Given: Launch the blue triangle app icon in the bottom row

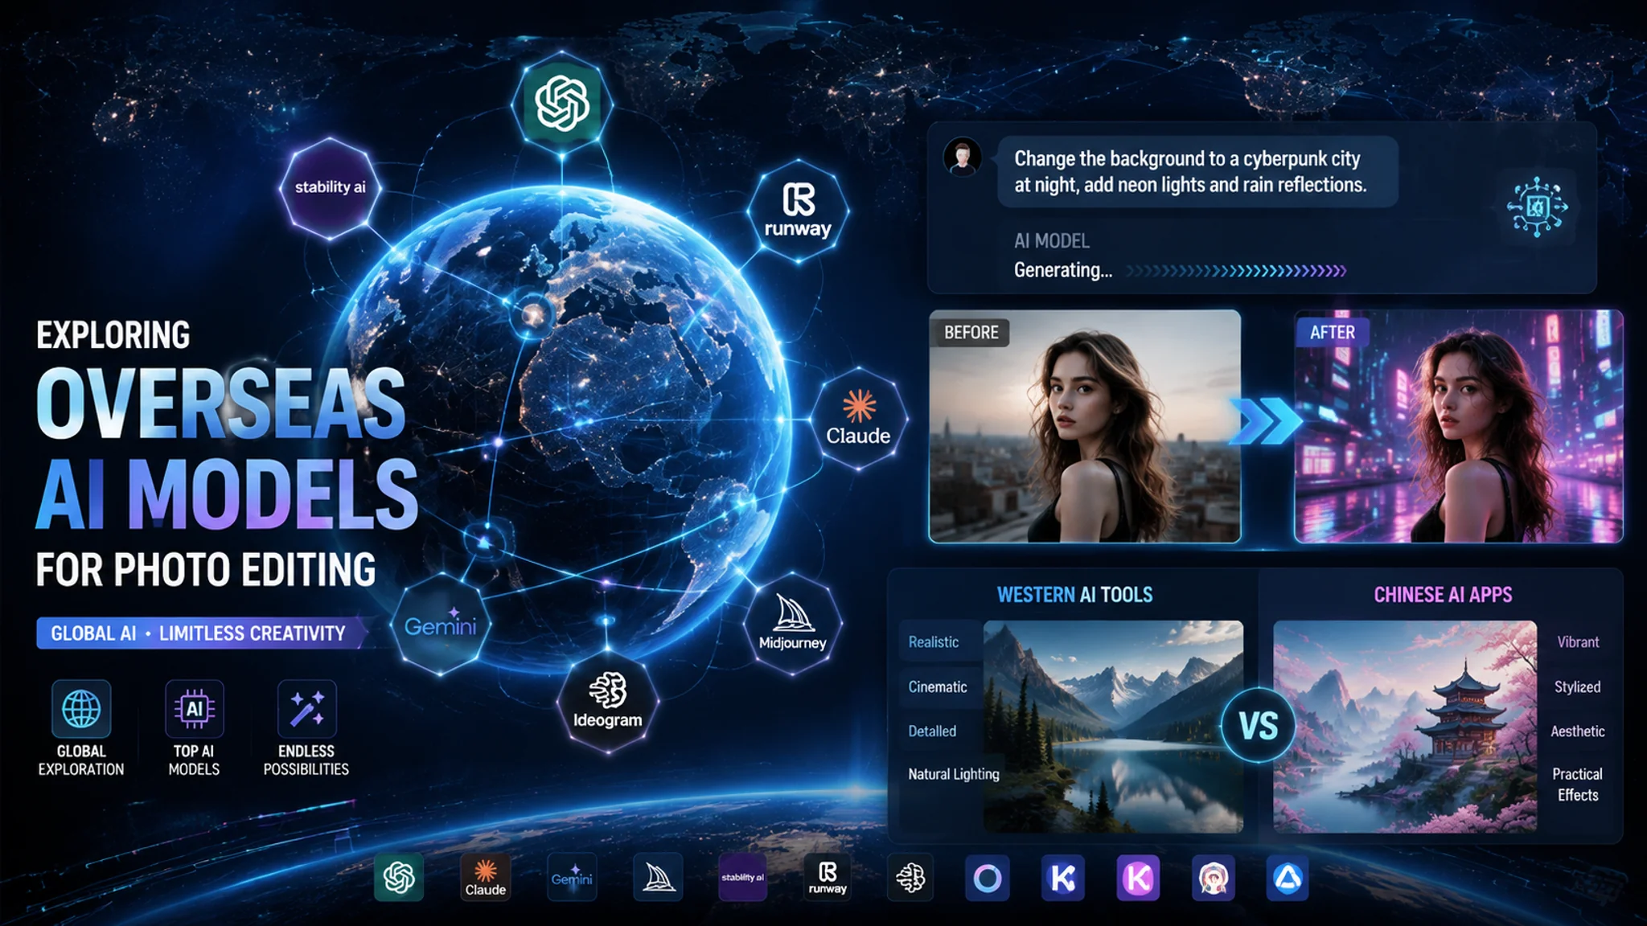Looking at the screenshot, I should [x=1288, y=878].
